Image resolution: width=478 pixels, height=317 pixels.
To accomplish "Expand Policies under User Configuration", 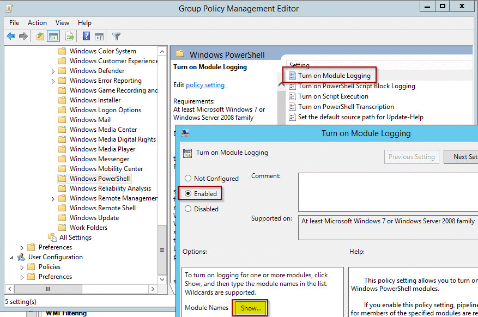I will pos(22,267).
